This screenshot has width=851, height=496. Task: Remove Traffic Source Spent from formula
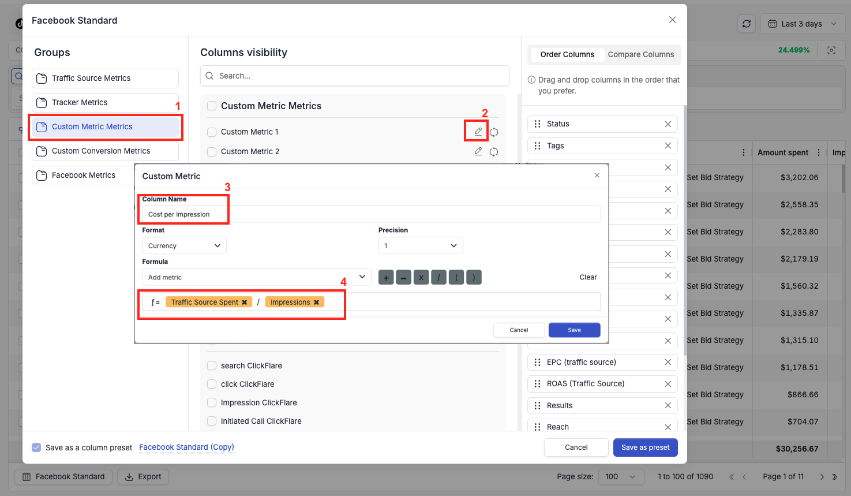pos(245,302)
